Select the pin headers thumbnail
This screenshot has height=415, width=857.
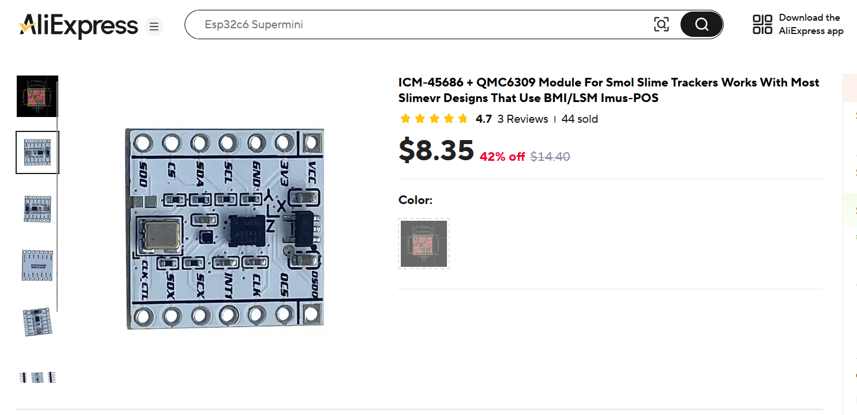coord(37,378)
